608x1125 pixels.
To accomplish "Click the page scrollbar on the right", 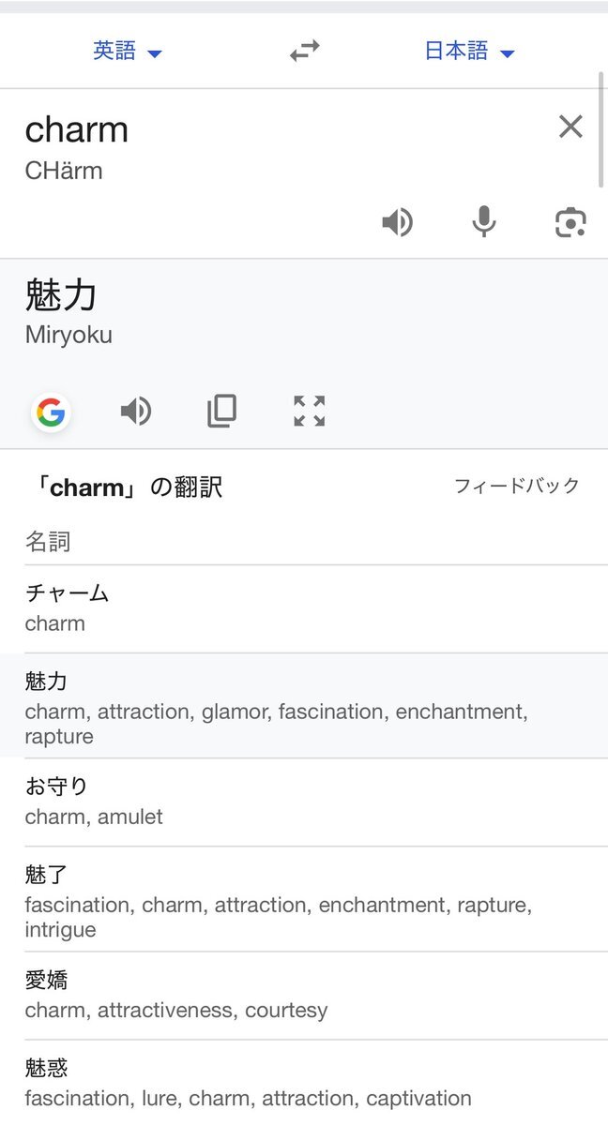I will pos(601,129).
